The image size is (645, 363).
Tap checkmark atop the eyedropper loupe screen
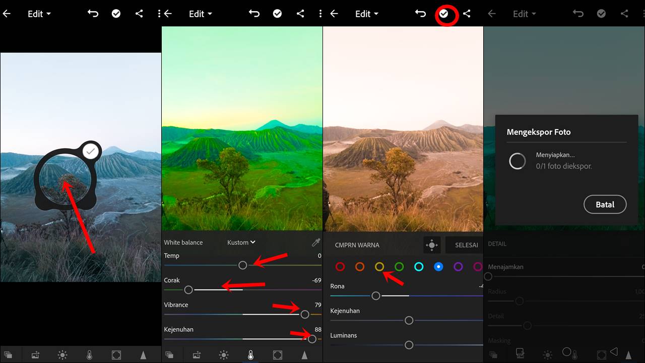pyautogui.click(x=116, y=14)
